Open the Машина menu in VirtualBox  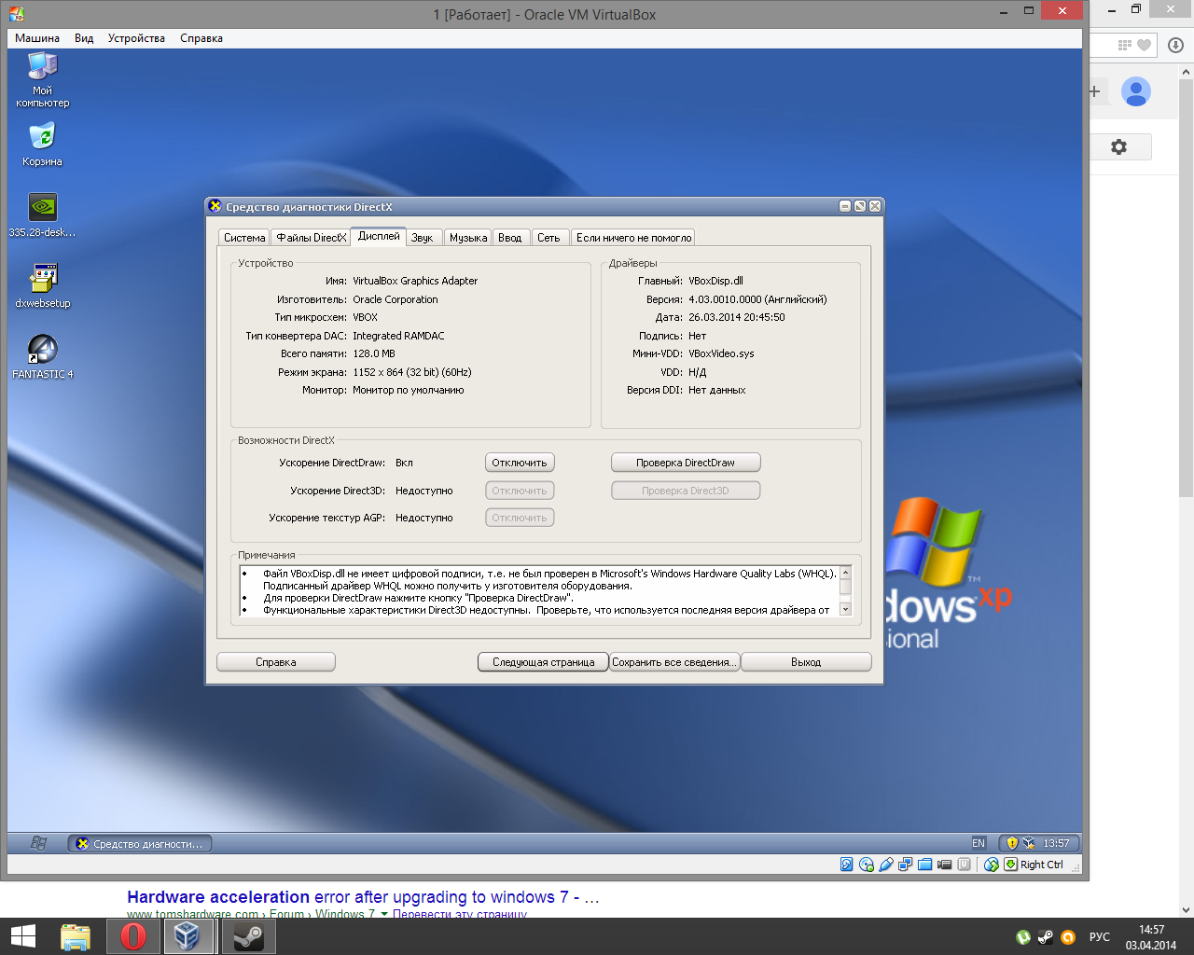[37, 38]
